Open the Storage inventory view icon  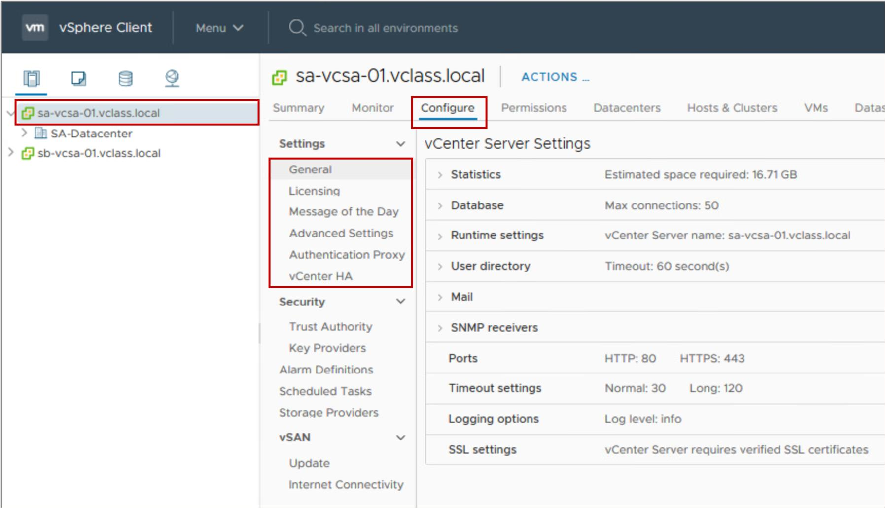125,78
